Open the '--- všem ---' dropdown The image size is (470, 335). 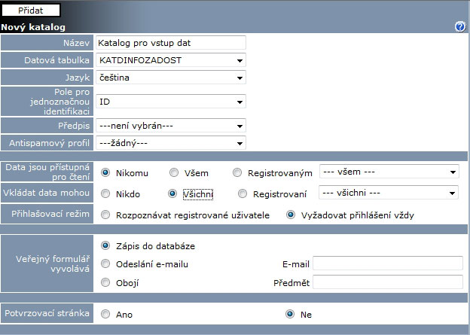coord(388,172)
